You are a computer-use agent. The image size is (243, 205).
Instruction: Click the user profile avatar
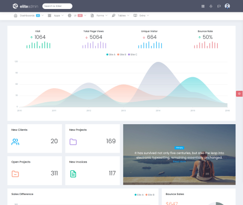click(227, 6)
